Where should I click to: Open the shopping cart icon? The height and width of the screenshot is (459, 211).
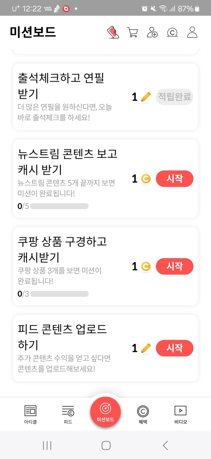point(132,32)
